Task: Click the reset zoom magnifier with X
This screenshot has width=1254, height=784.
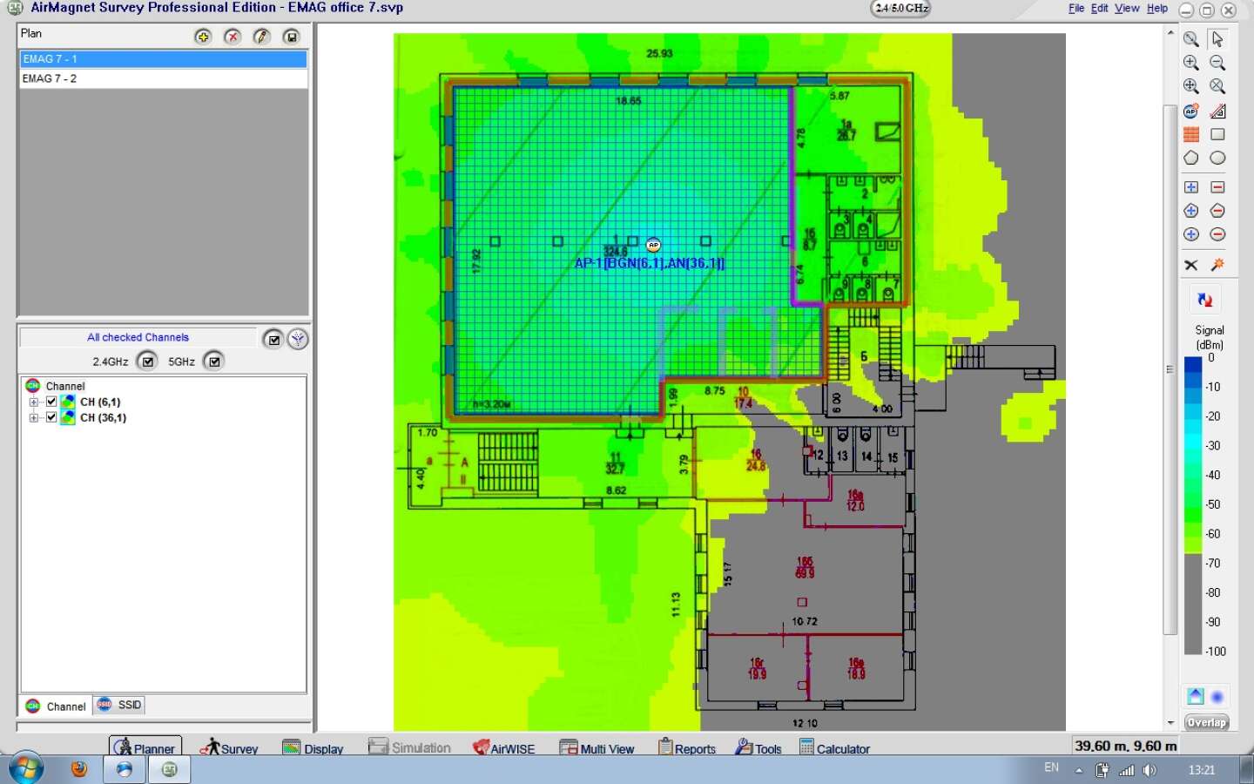Action: click(x=1217, y=86)
